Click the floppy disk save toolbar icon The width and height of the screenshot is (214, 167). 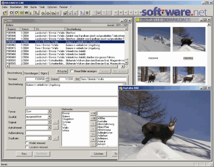[x=99, y=13]
